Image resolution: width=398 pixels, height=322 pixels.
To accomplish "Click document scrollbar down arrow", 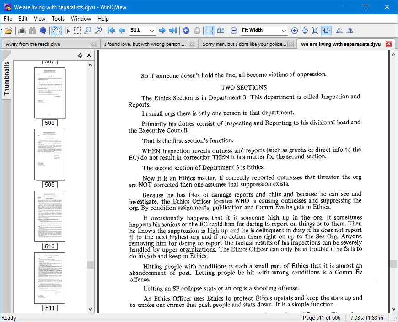I will tap(394, 309).
